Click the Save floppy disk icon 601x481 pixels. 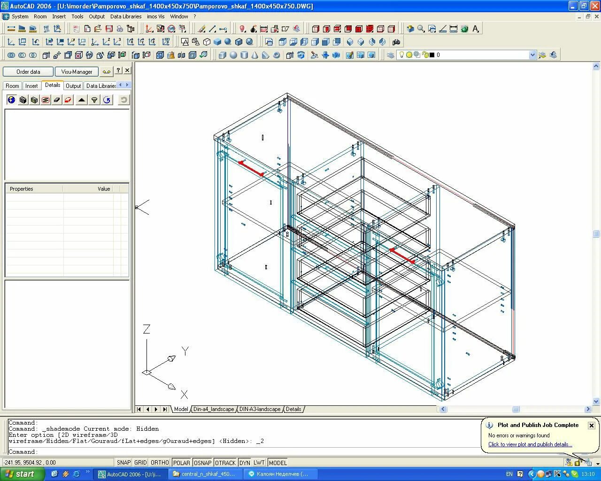109,29
